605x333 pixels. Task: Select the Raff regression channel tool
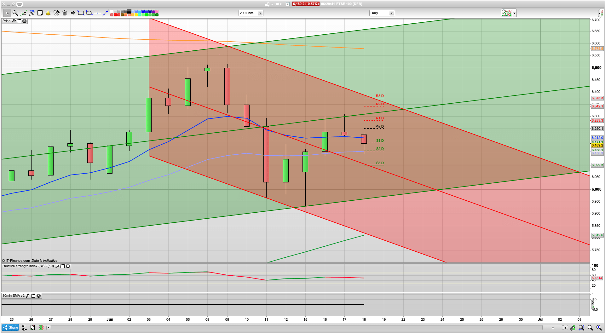(32, 13)
